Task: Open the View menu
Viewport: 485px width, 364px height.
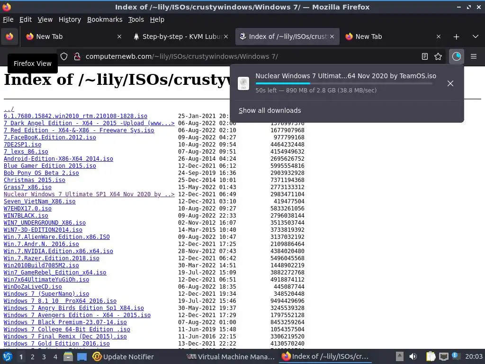Action: 45,19
